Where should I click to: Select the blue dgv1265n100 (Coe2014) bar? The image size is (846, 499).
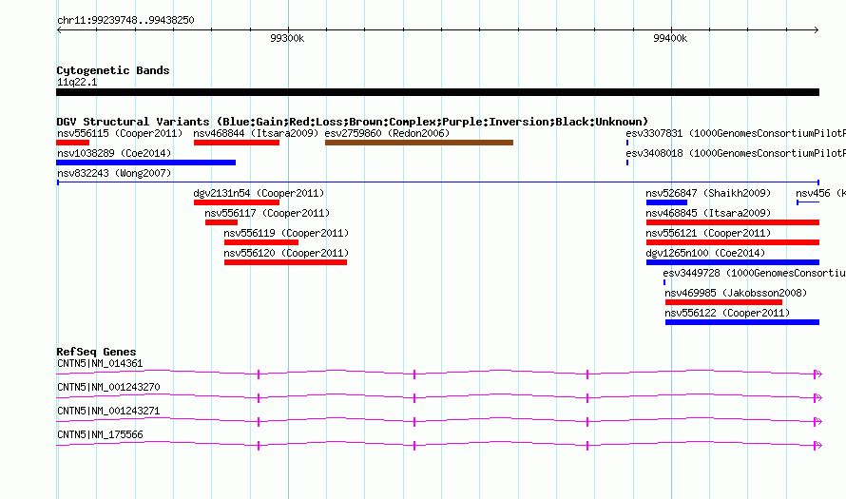coord(733,262)
